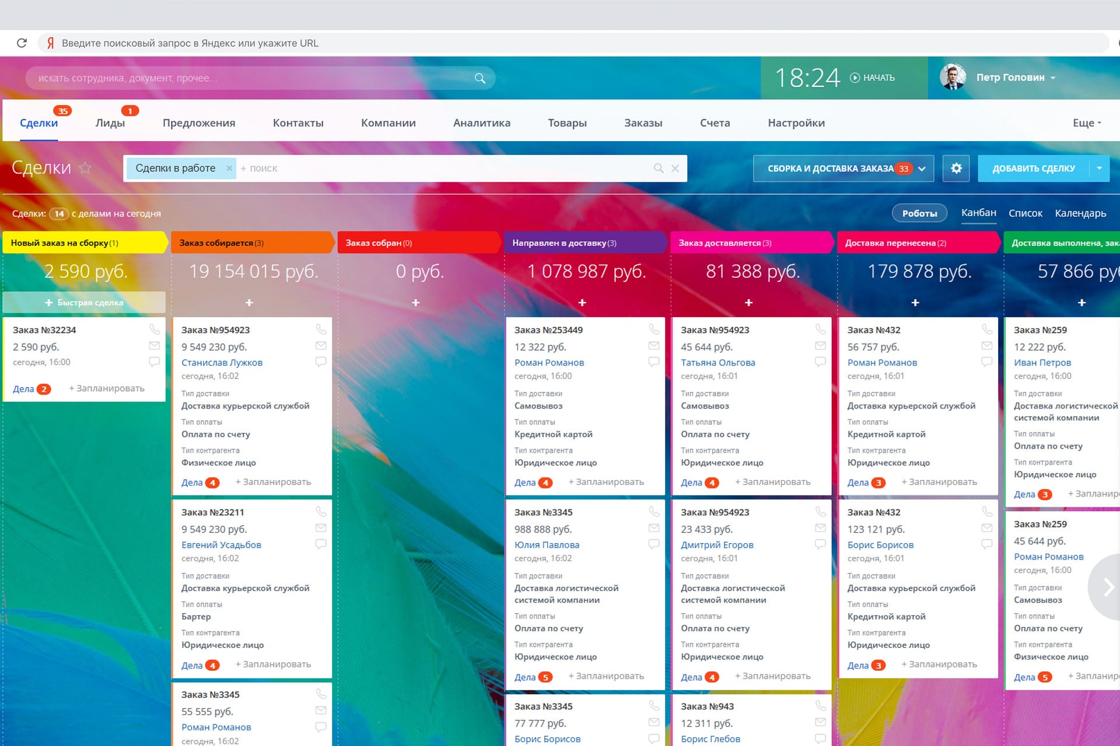Image resolution: width=1120 pixels, height=746 pixels.
Task: Expand the Еще menu
Action: 1086,123
